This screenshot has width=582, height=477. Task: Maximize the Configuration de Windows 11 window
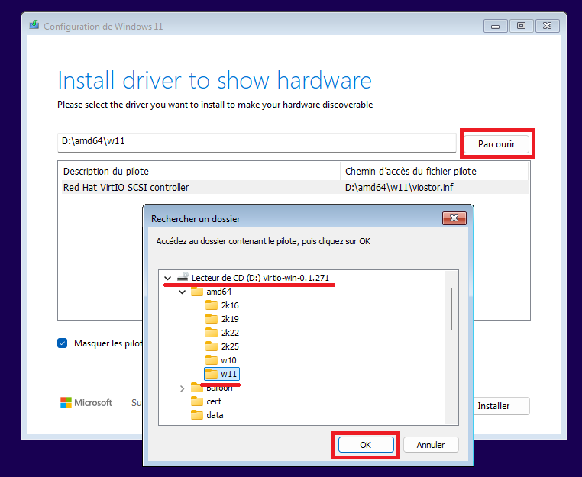point(521,26)
